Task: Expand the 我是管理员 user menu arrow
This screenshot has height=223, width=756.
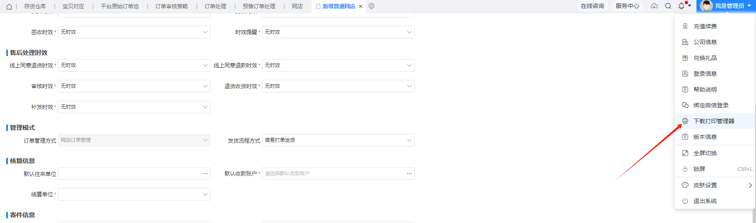Action: pyautogui.click(x=749, y=6)
